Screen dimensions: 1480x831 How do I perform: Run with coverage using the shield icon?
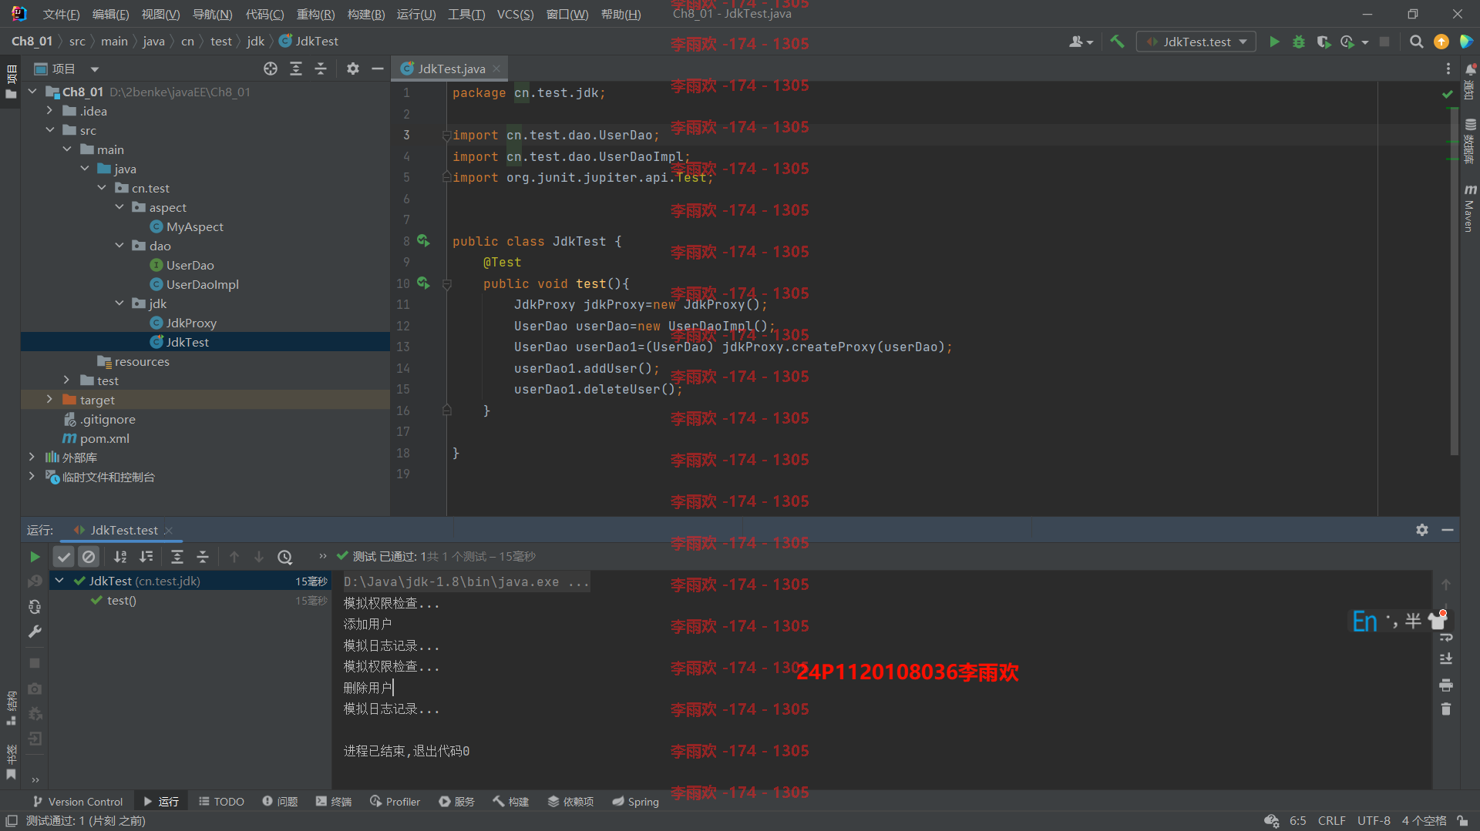click(x=1324, y=42)
